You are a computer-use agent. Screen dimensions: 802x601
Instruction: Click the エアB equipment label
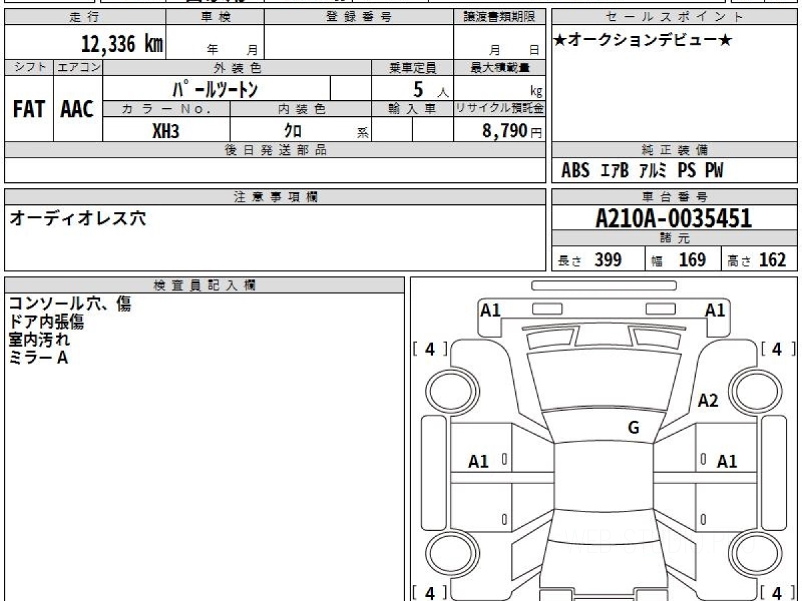tap(615, 171)
